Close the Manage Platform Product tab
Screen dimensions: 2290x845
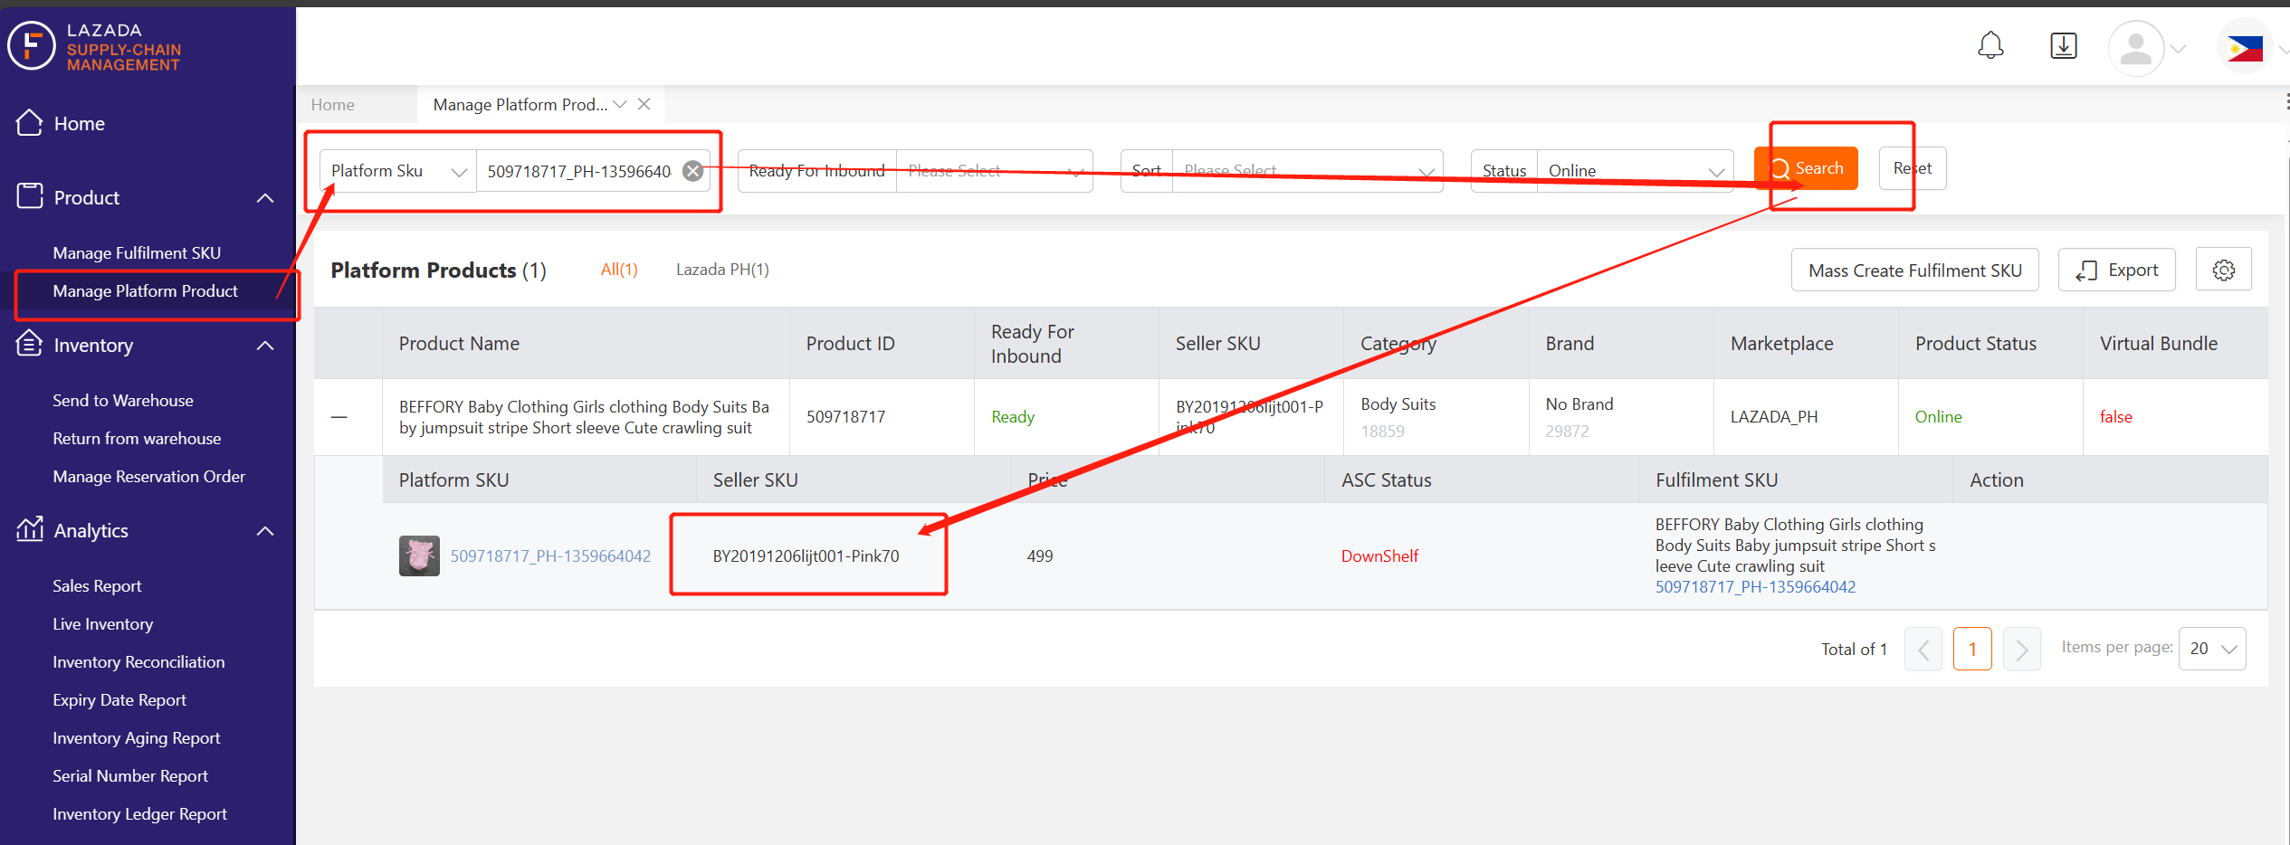coord(644,104)
